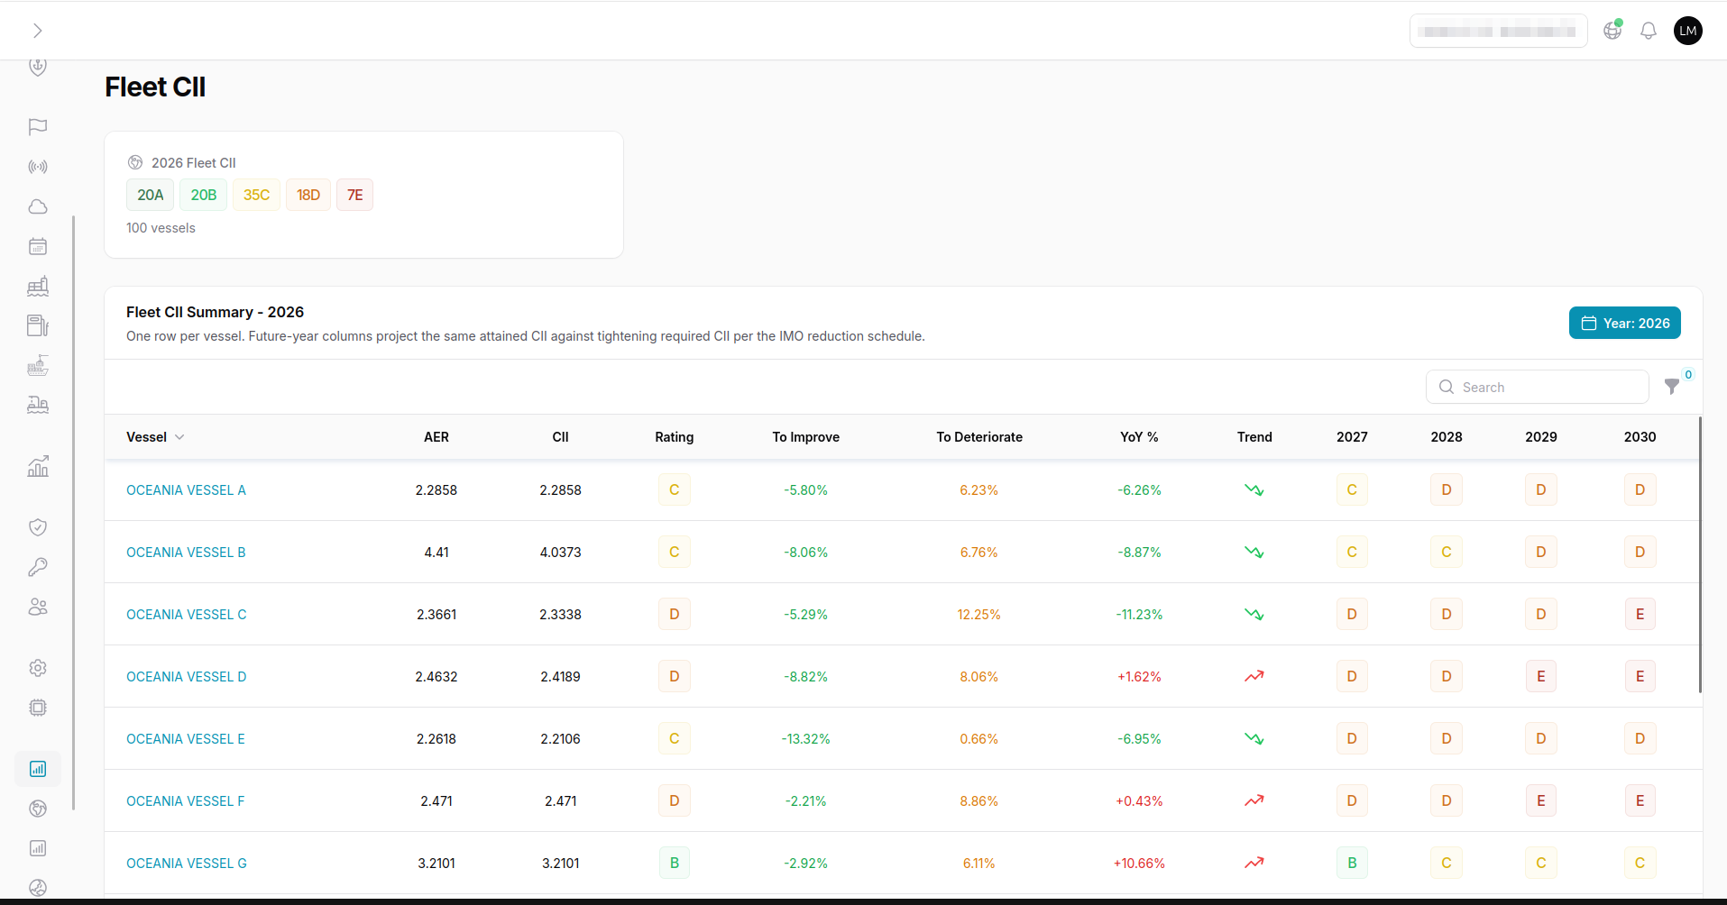This screenshot has height=905, width=1727.
Task: Open OCEANIA VESSEL B link
Action: pyautogui.click(x=186, y=553)
